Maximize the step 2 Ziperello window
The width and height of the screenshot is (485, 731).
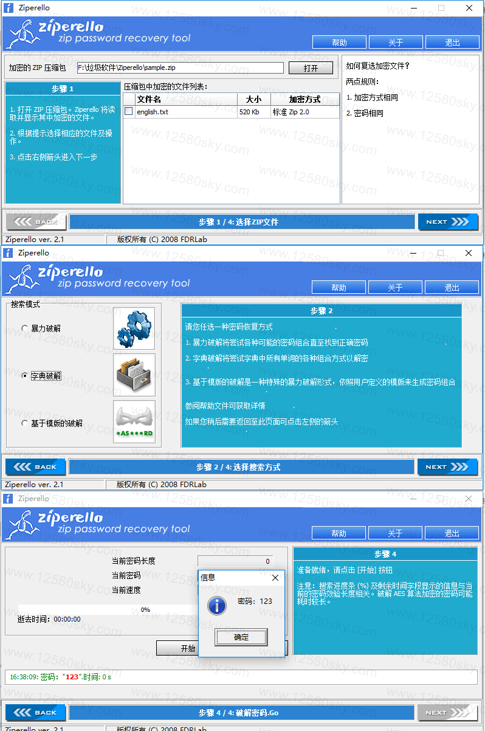tap(441, 253)
